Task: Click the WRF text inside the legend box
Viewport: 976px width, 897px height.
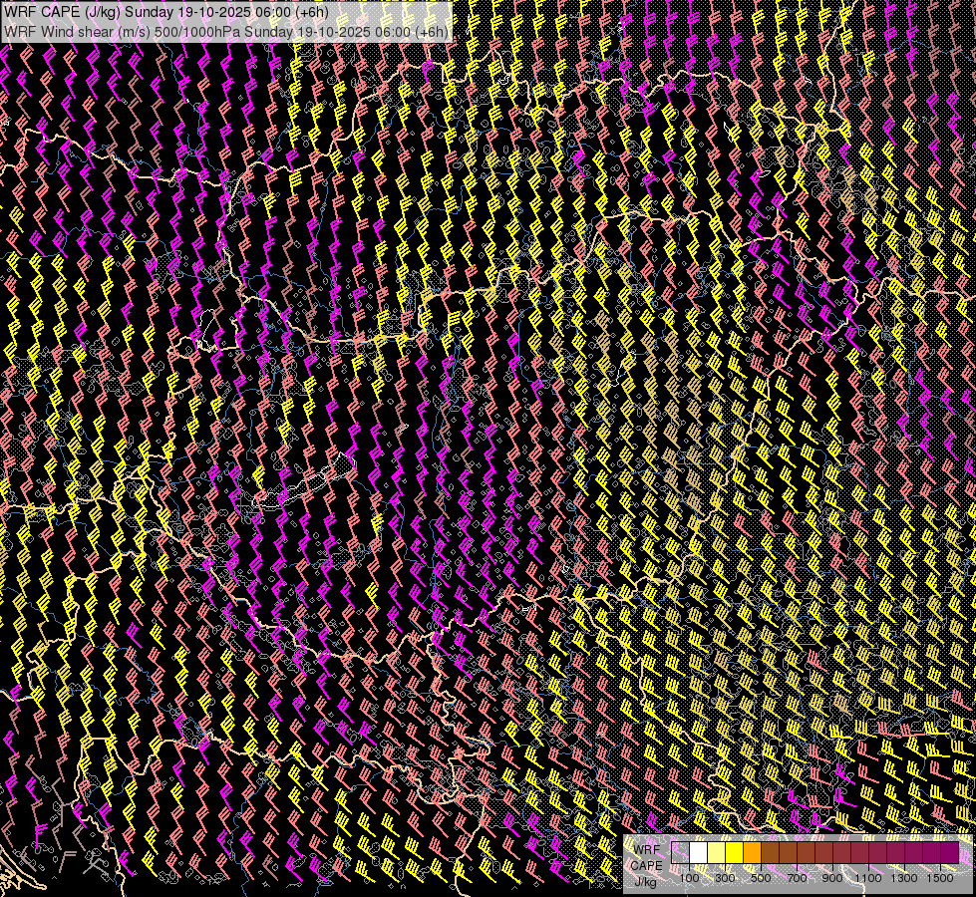Action: 646,849
